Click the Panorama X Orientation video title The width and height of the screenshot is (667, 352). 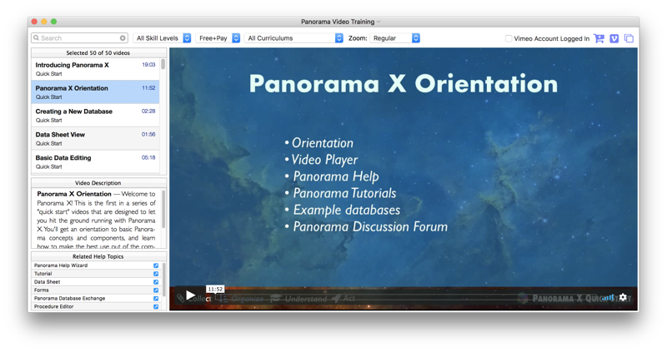point(72,88)
